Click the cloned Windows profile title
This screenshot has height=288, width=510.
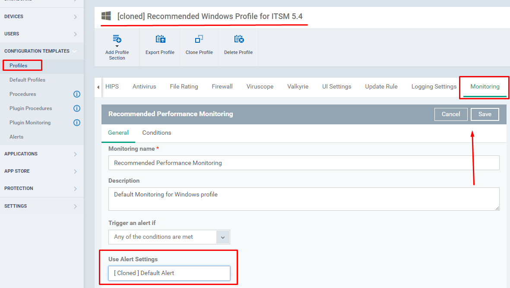pos(210,16)
